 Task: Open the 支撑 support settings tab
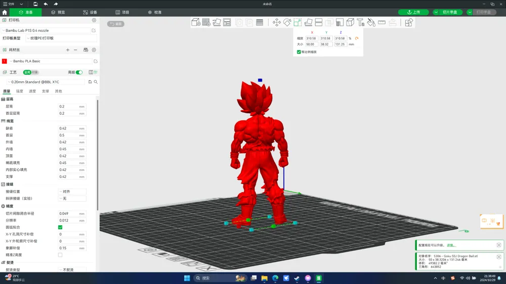point(46,91)
